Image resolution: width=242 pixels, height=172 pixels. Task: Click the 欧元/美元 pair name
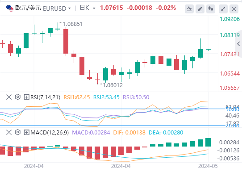[x=28, y=8]
